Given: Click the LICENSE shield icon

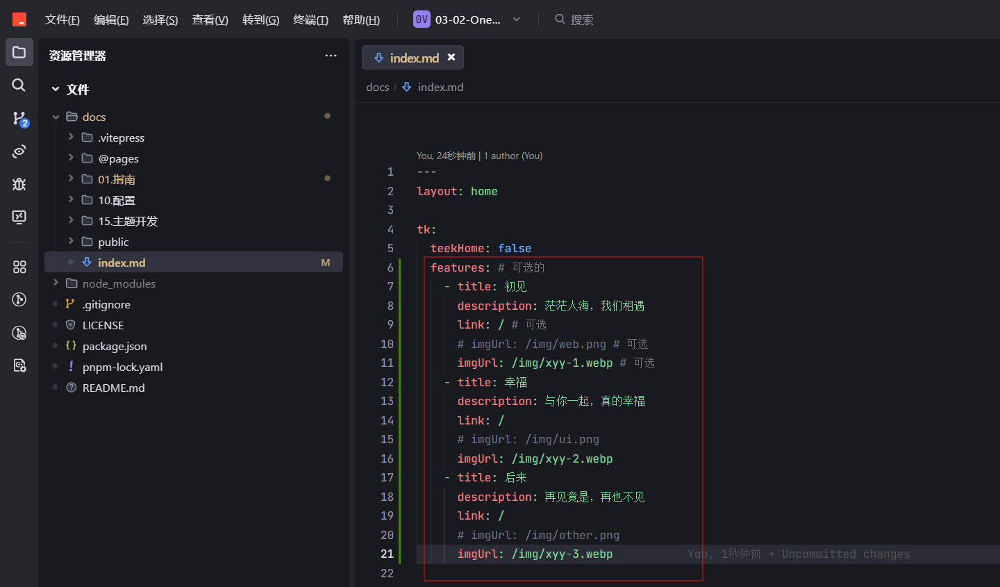Looking at the screenshot, I should (x=70, y=325).
